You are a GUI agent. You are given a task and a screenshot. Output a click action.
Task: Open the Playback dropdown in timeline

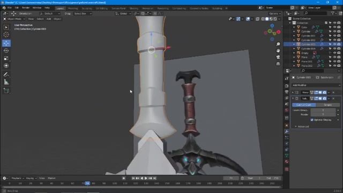coord(18,179)
